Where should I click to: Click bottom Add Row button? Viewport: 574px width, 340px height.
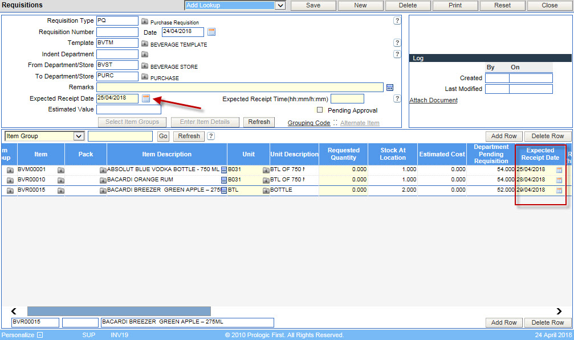coord(504,322)
